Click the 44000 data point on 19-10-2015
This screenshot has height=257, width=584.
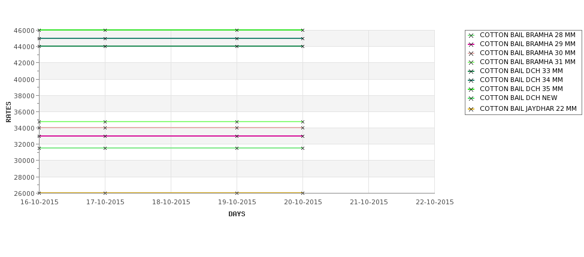pos(237,46)
